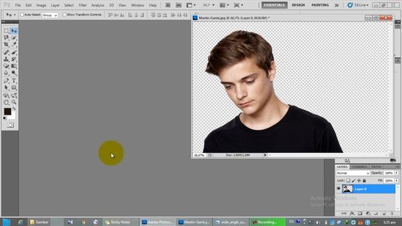
Task: Open document status info arrow
Action: 265,155
